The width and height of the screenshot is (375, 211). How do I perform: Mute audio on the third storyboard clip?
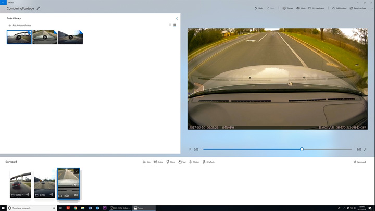pyautogui.click(x=76, y=195)
